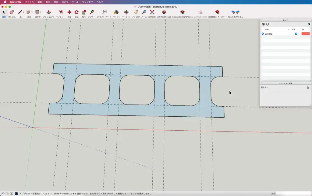This screenshot has width=312, height=196.
Task: Open the 表示 menu
Action: [x=48, y=2]
